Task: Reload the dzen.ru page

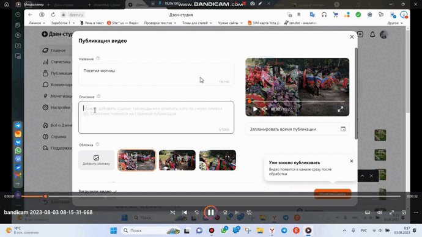Action: point(53,15)
